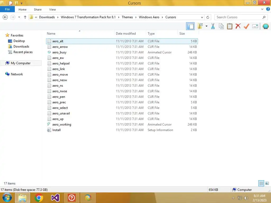This screenshot has width=271, height=203.
Task: Open the folder options dropdown arrow
Action: coord(206,26)
